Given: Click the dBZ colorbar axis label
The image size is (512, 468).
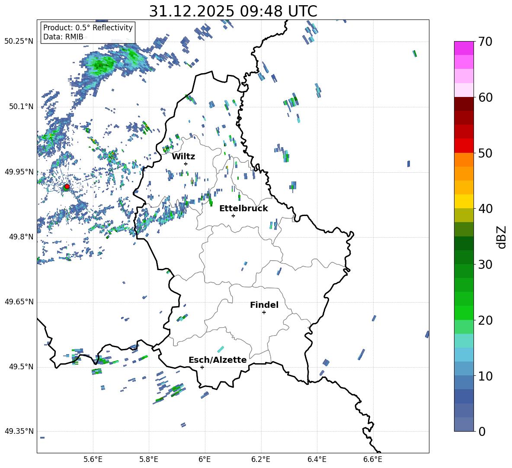Looking at the screenshot, I should (501, 237).
